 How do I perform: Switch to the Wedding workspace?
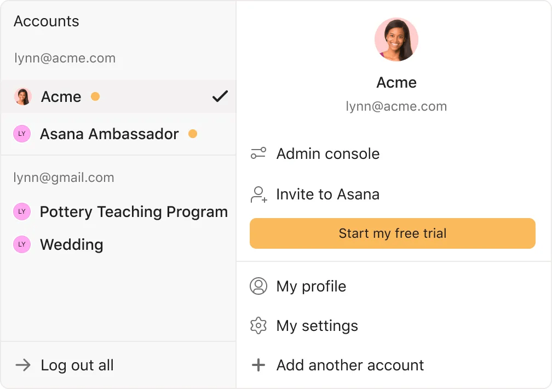pos(72,244)
